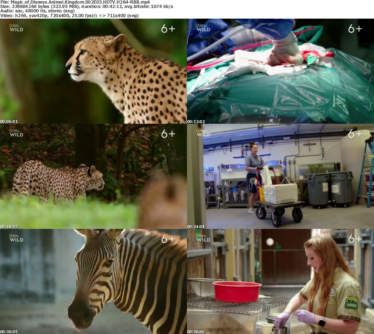Click the 6+ rating badge on surgery frame
Viewport: 374px width, 334px height.
(355, 29)
